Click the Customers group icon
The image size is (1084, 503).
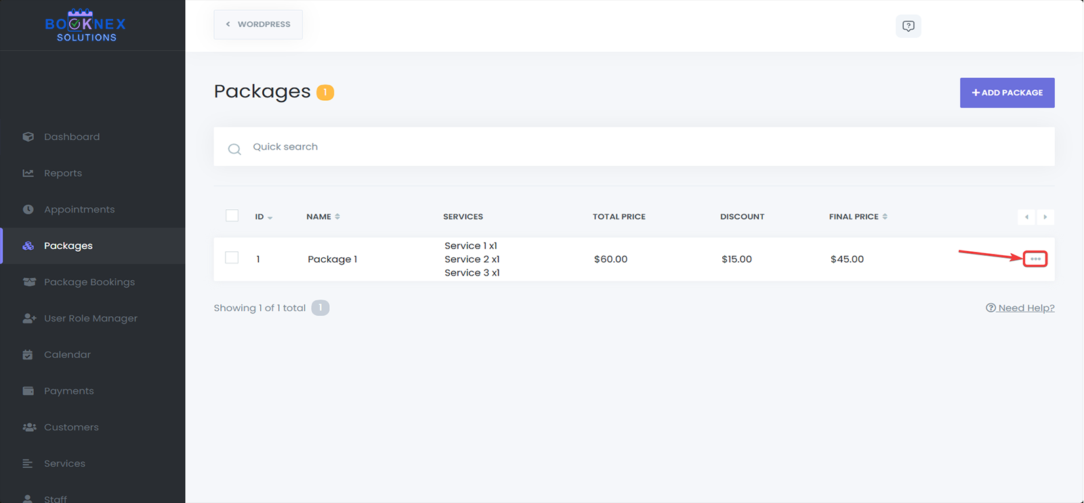(29, 427)
